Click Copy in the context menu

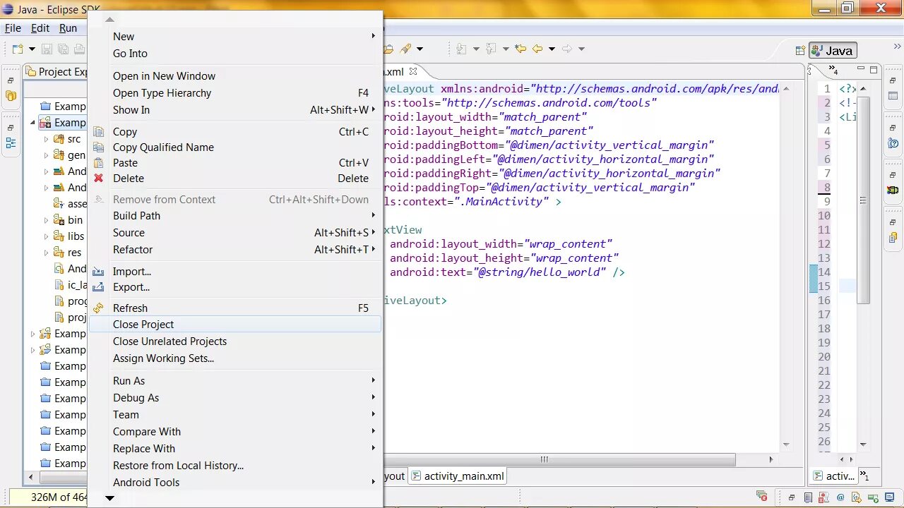[x=234, y=132]
